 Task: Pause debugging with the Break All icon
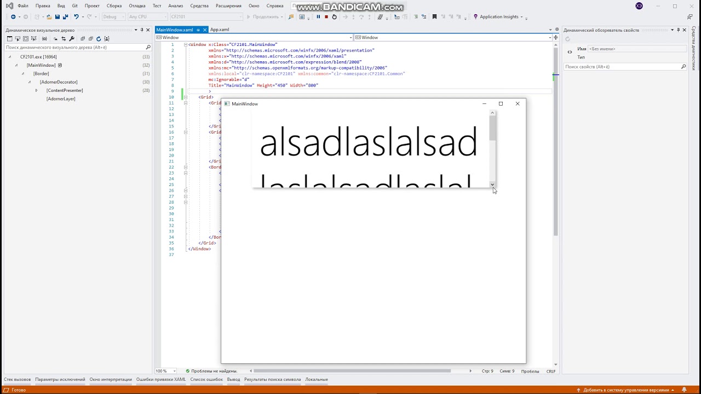[318, 17]
